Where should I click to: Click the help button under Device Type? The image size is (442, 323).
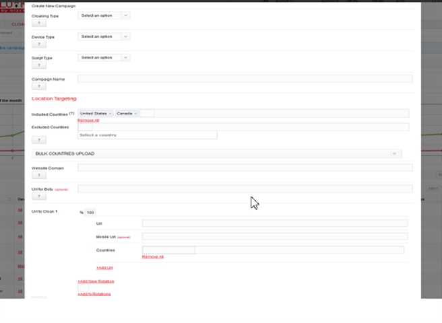coord(39,44)
